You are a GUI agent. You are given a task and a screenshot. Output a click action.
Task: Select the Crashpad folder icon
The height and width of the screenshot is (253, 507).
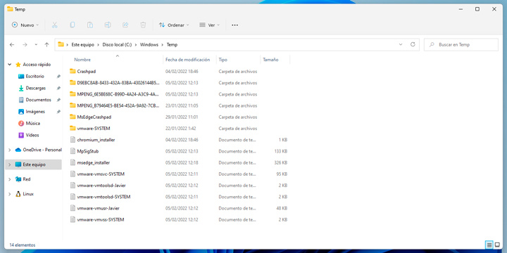pyautogui.click(x=73, y=71)
